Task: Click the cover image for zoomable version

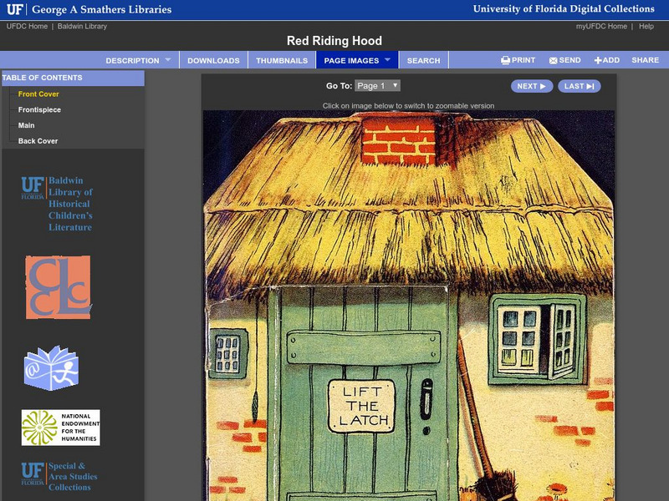Action: (x=408, y=305)
